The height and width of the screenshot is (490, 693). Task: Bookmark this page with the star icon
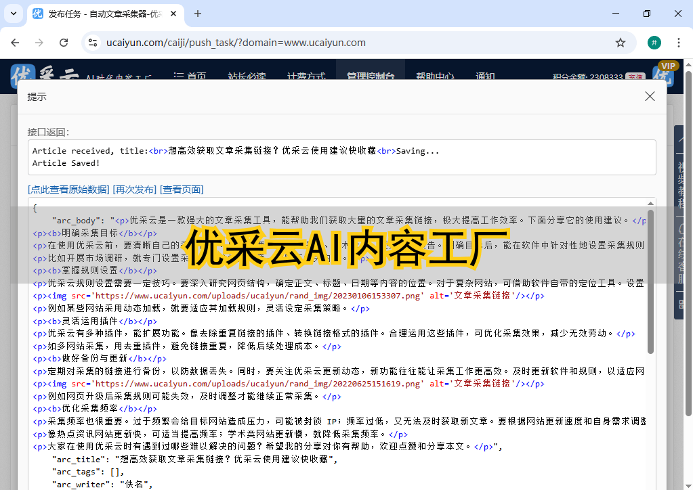(x=620, y=43)
